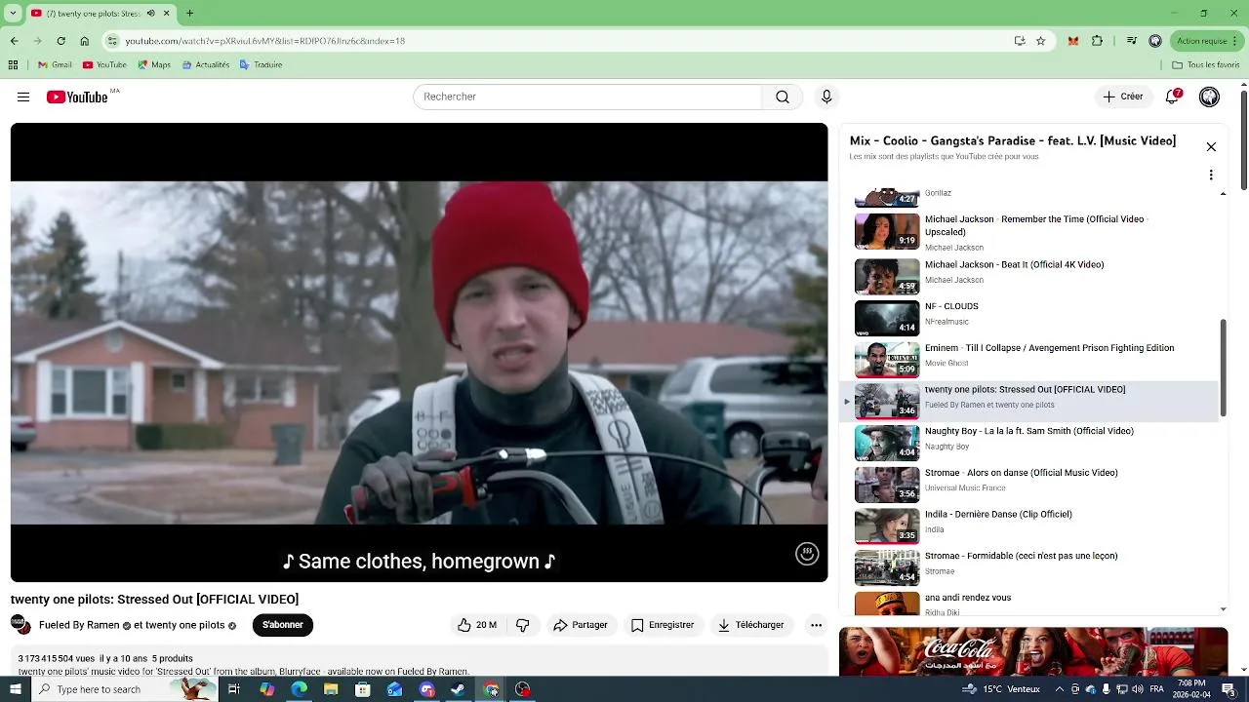Open the Mix playlist options menu
The height and width of the screenshot is (702, 1249).
point(1211,175)
